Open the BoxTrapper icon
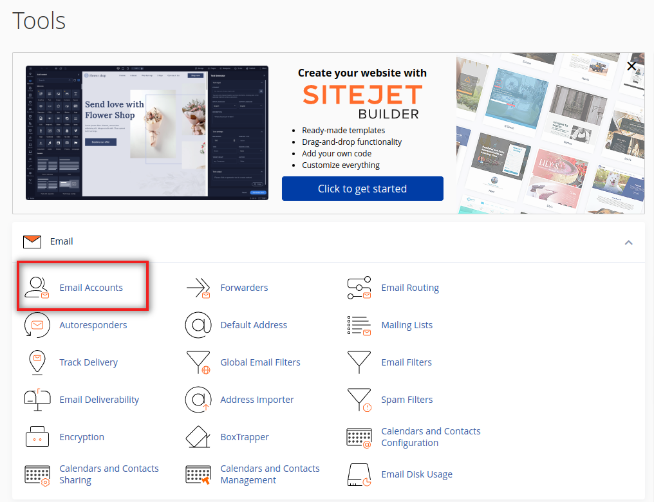This screenshot has width=654, height=502. [x=198, y=436]
